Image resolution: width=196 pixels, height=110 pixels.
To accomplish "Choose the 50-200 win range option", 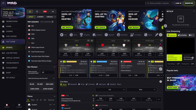I will tap(40, 84).
